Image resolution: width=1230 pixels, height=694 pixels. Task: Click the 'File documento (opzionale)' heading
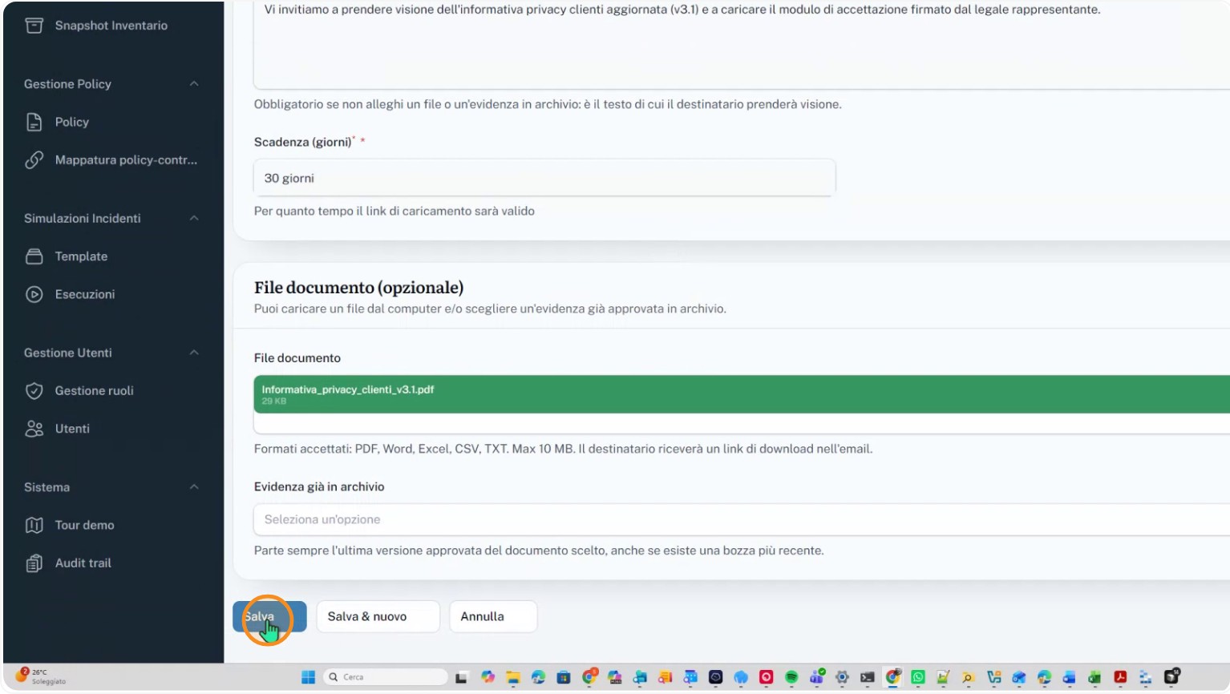(x=358, y=287)
